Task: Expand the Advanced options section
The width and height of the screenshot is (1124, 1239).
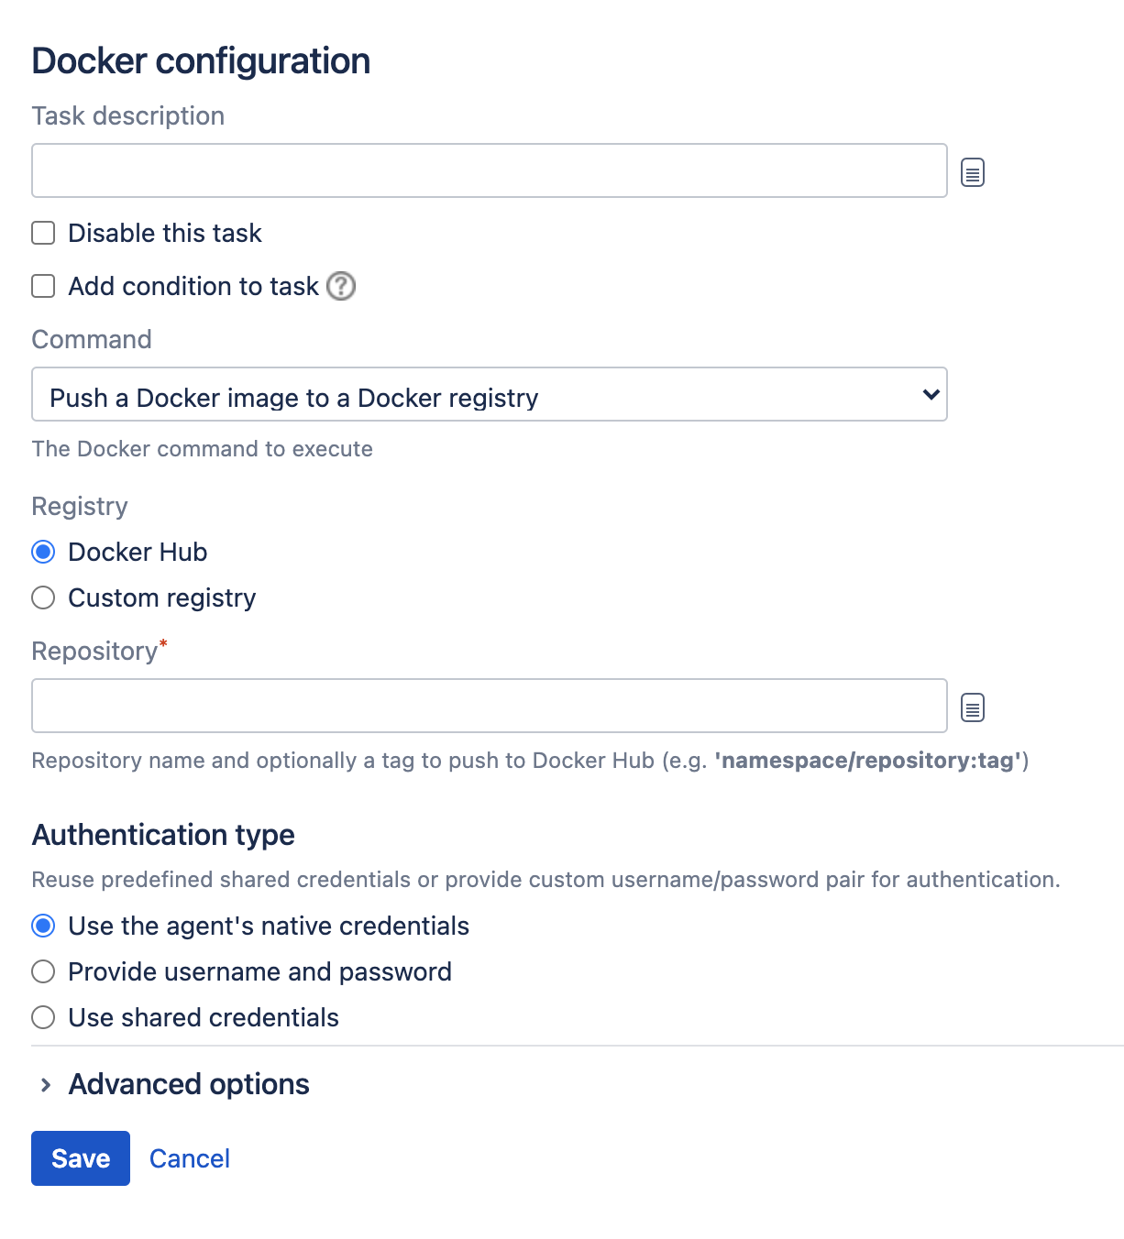Action: (187, 1085)
